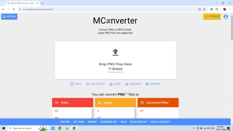Close the PNG to MP4 Converter tab
The image size is (233, 131).
click(38, 3)
